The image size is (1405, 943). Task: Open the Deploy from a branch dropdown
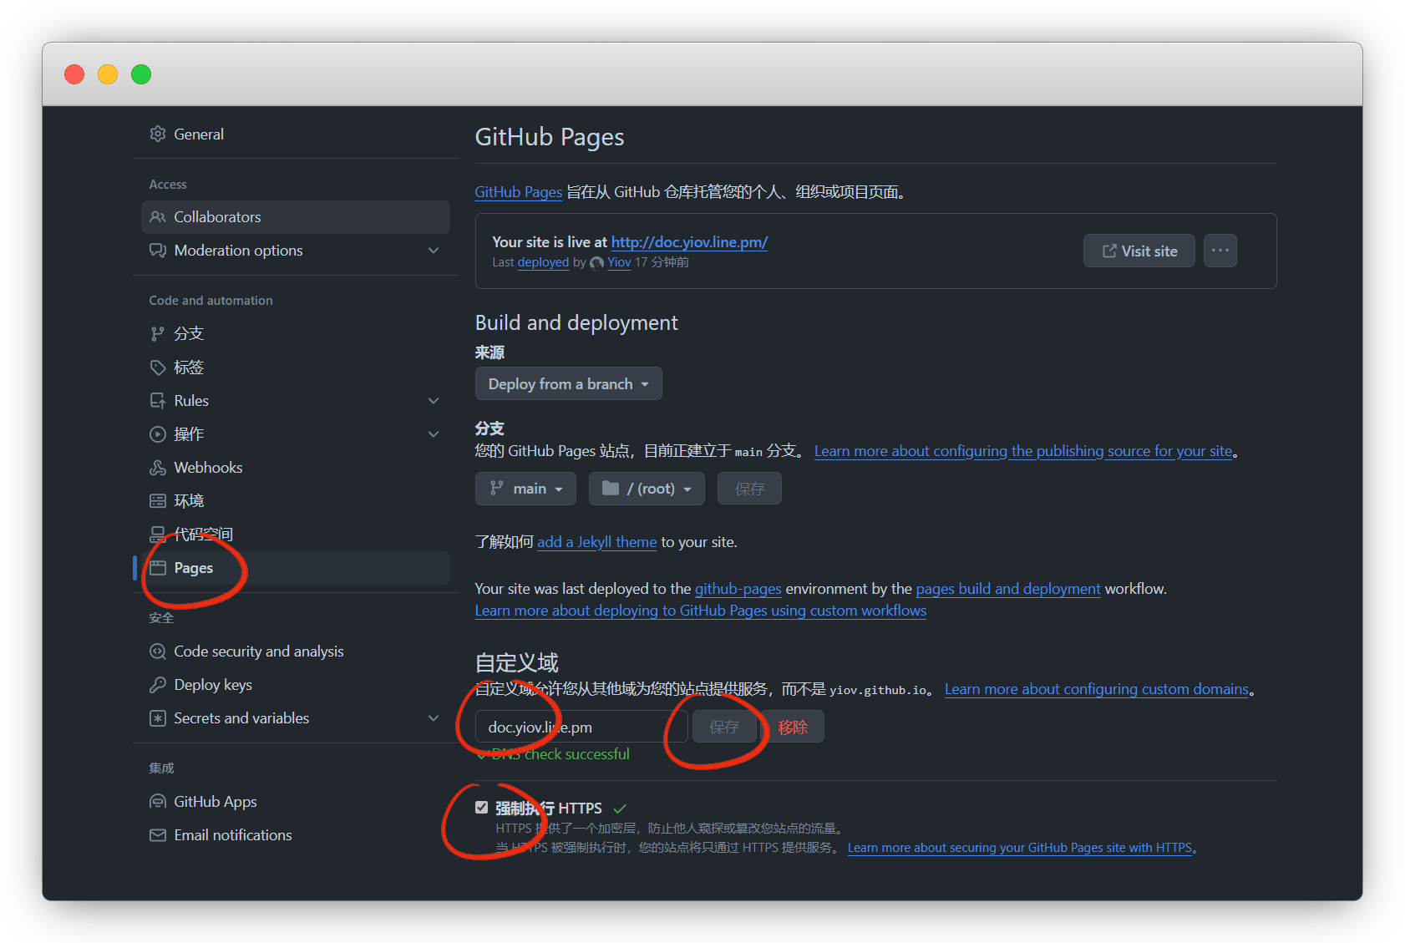click(x=568, y=384)
